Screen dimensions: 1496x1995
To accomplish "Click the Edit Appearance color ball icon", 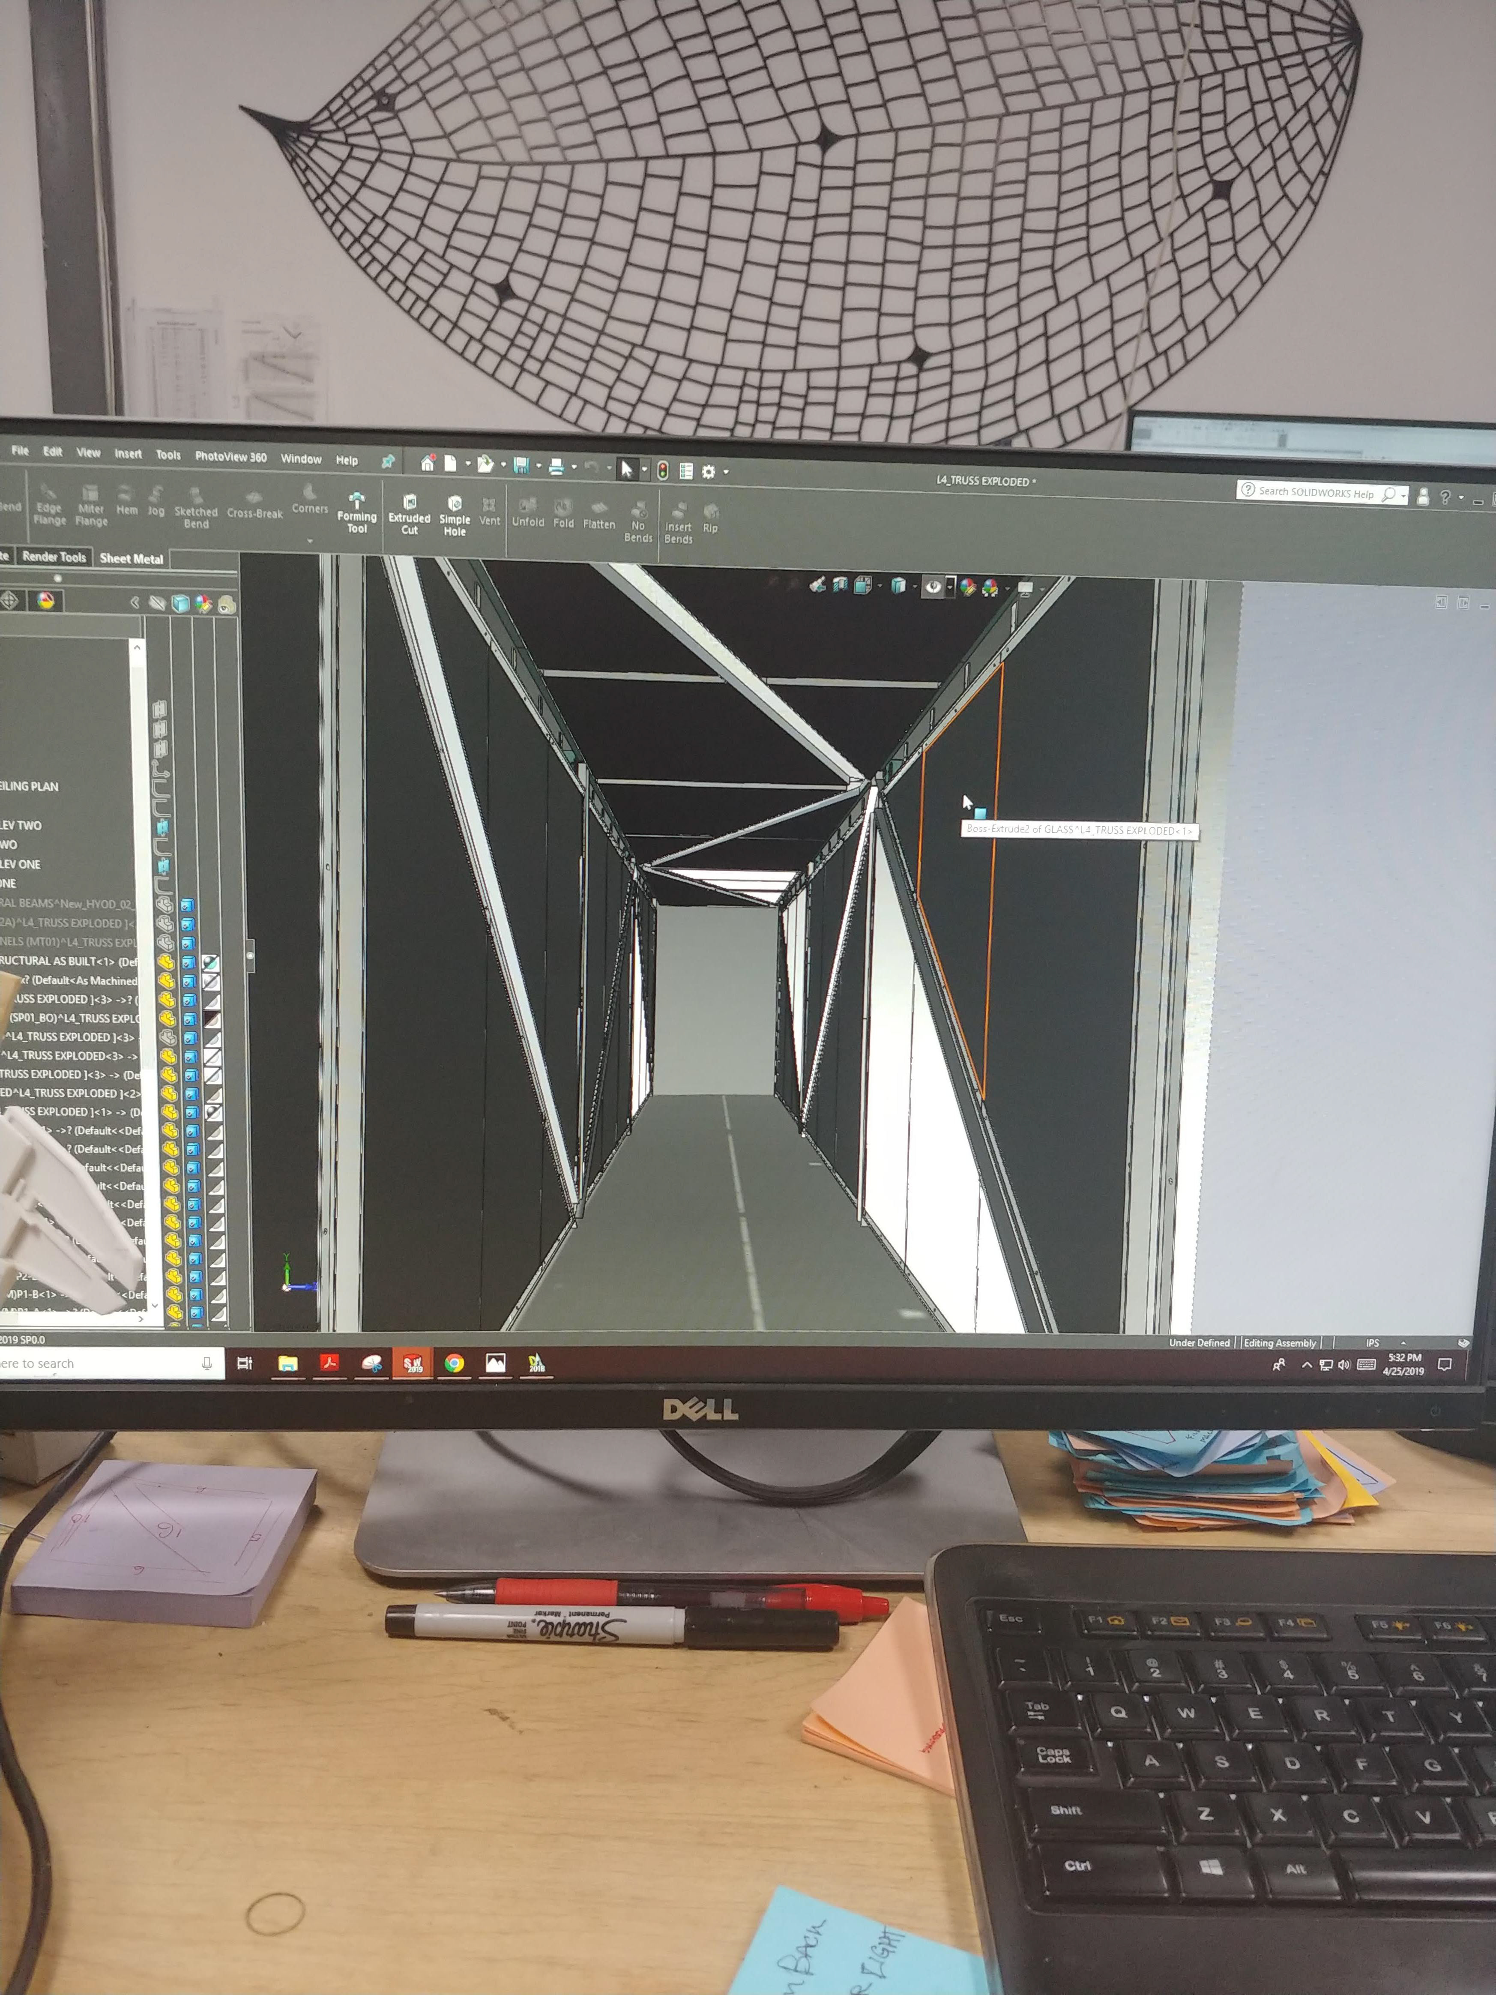I will [x=969, y=587].
